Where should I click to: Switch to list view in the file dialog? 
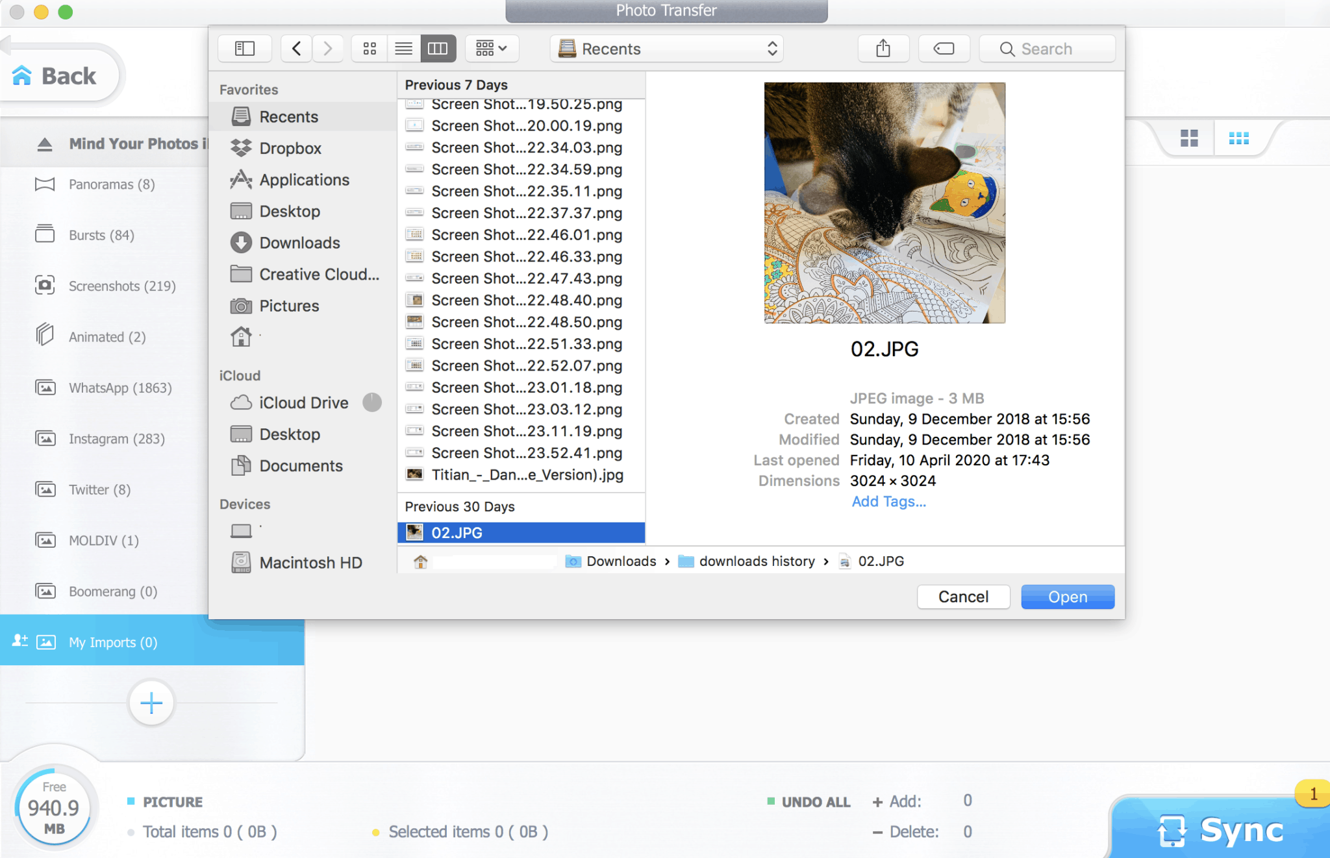click(x=404, y=48)
